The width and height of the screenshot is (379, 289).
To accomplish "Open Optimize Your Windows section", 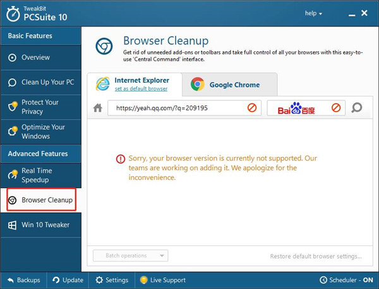I will 40,131.
